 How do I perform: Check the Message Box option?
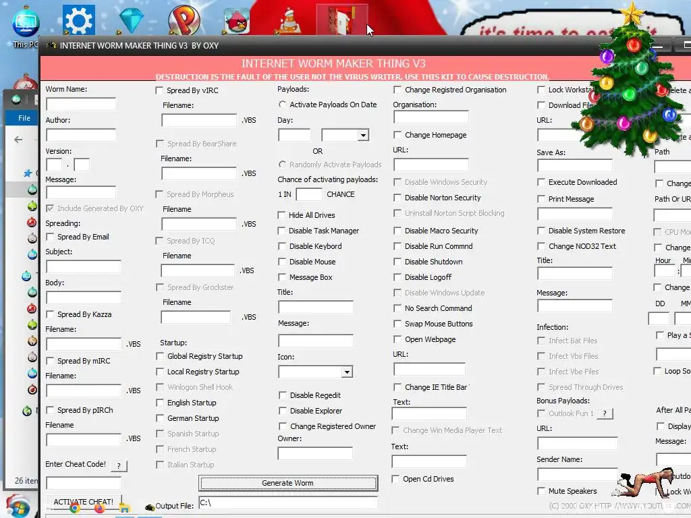pyautogui.click(x=282, y=277)
